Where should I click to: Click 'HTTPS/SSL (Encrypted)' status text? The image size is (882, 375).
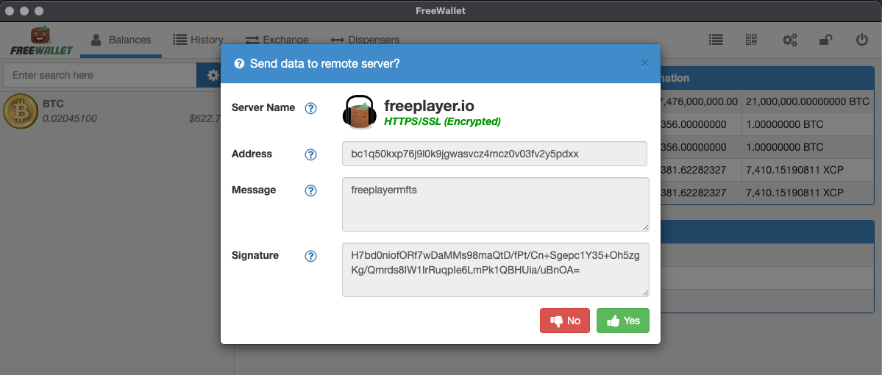442,121
